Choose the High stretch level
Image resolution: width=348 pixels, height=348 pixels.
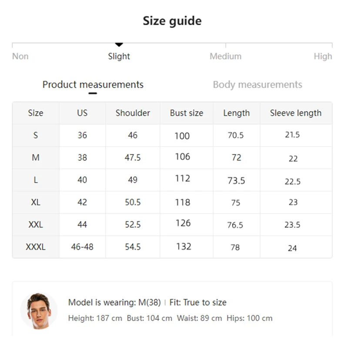click(323, 56)
